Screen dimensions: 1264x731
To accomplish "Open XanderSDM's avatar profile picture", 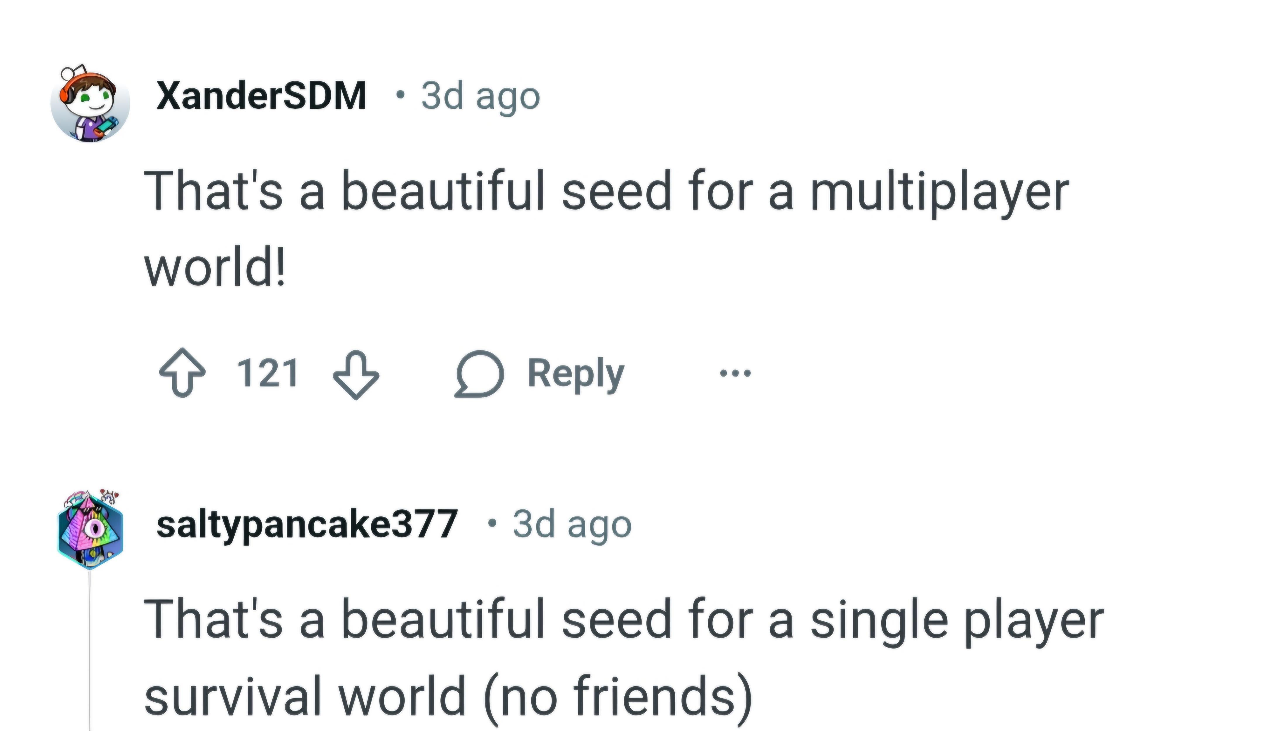I will (x=90, y=103).
